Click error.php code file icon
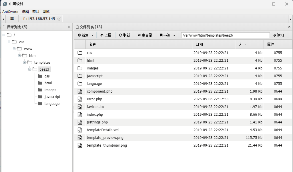Screen dimensions: 293x172 point(80,99)
